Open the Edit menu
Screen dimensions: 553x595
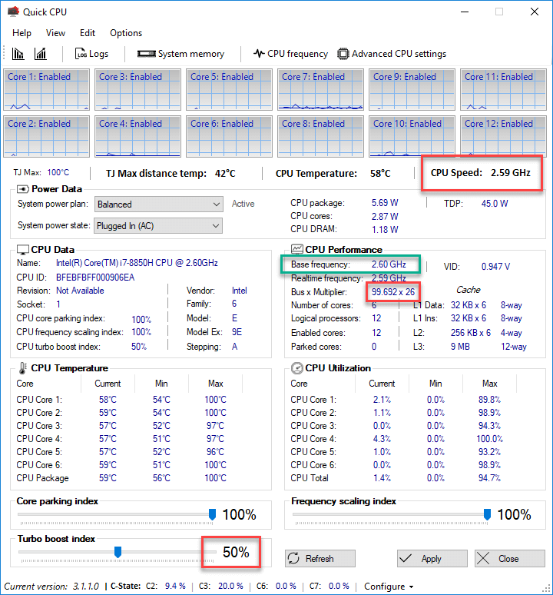88,33
